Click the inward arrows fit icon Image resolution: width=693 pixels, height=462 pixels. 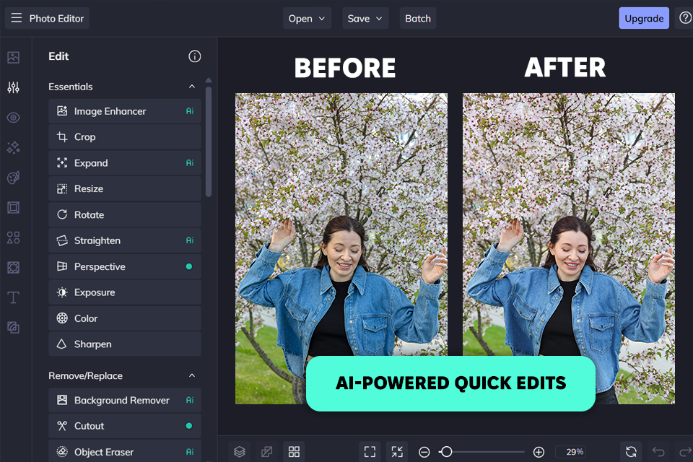[x=397, y=451]
